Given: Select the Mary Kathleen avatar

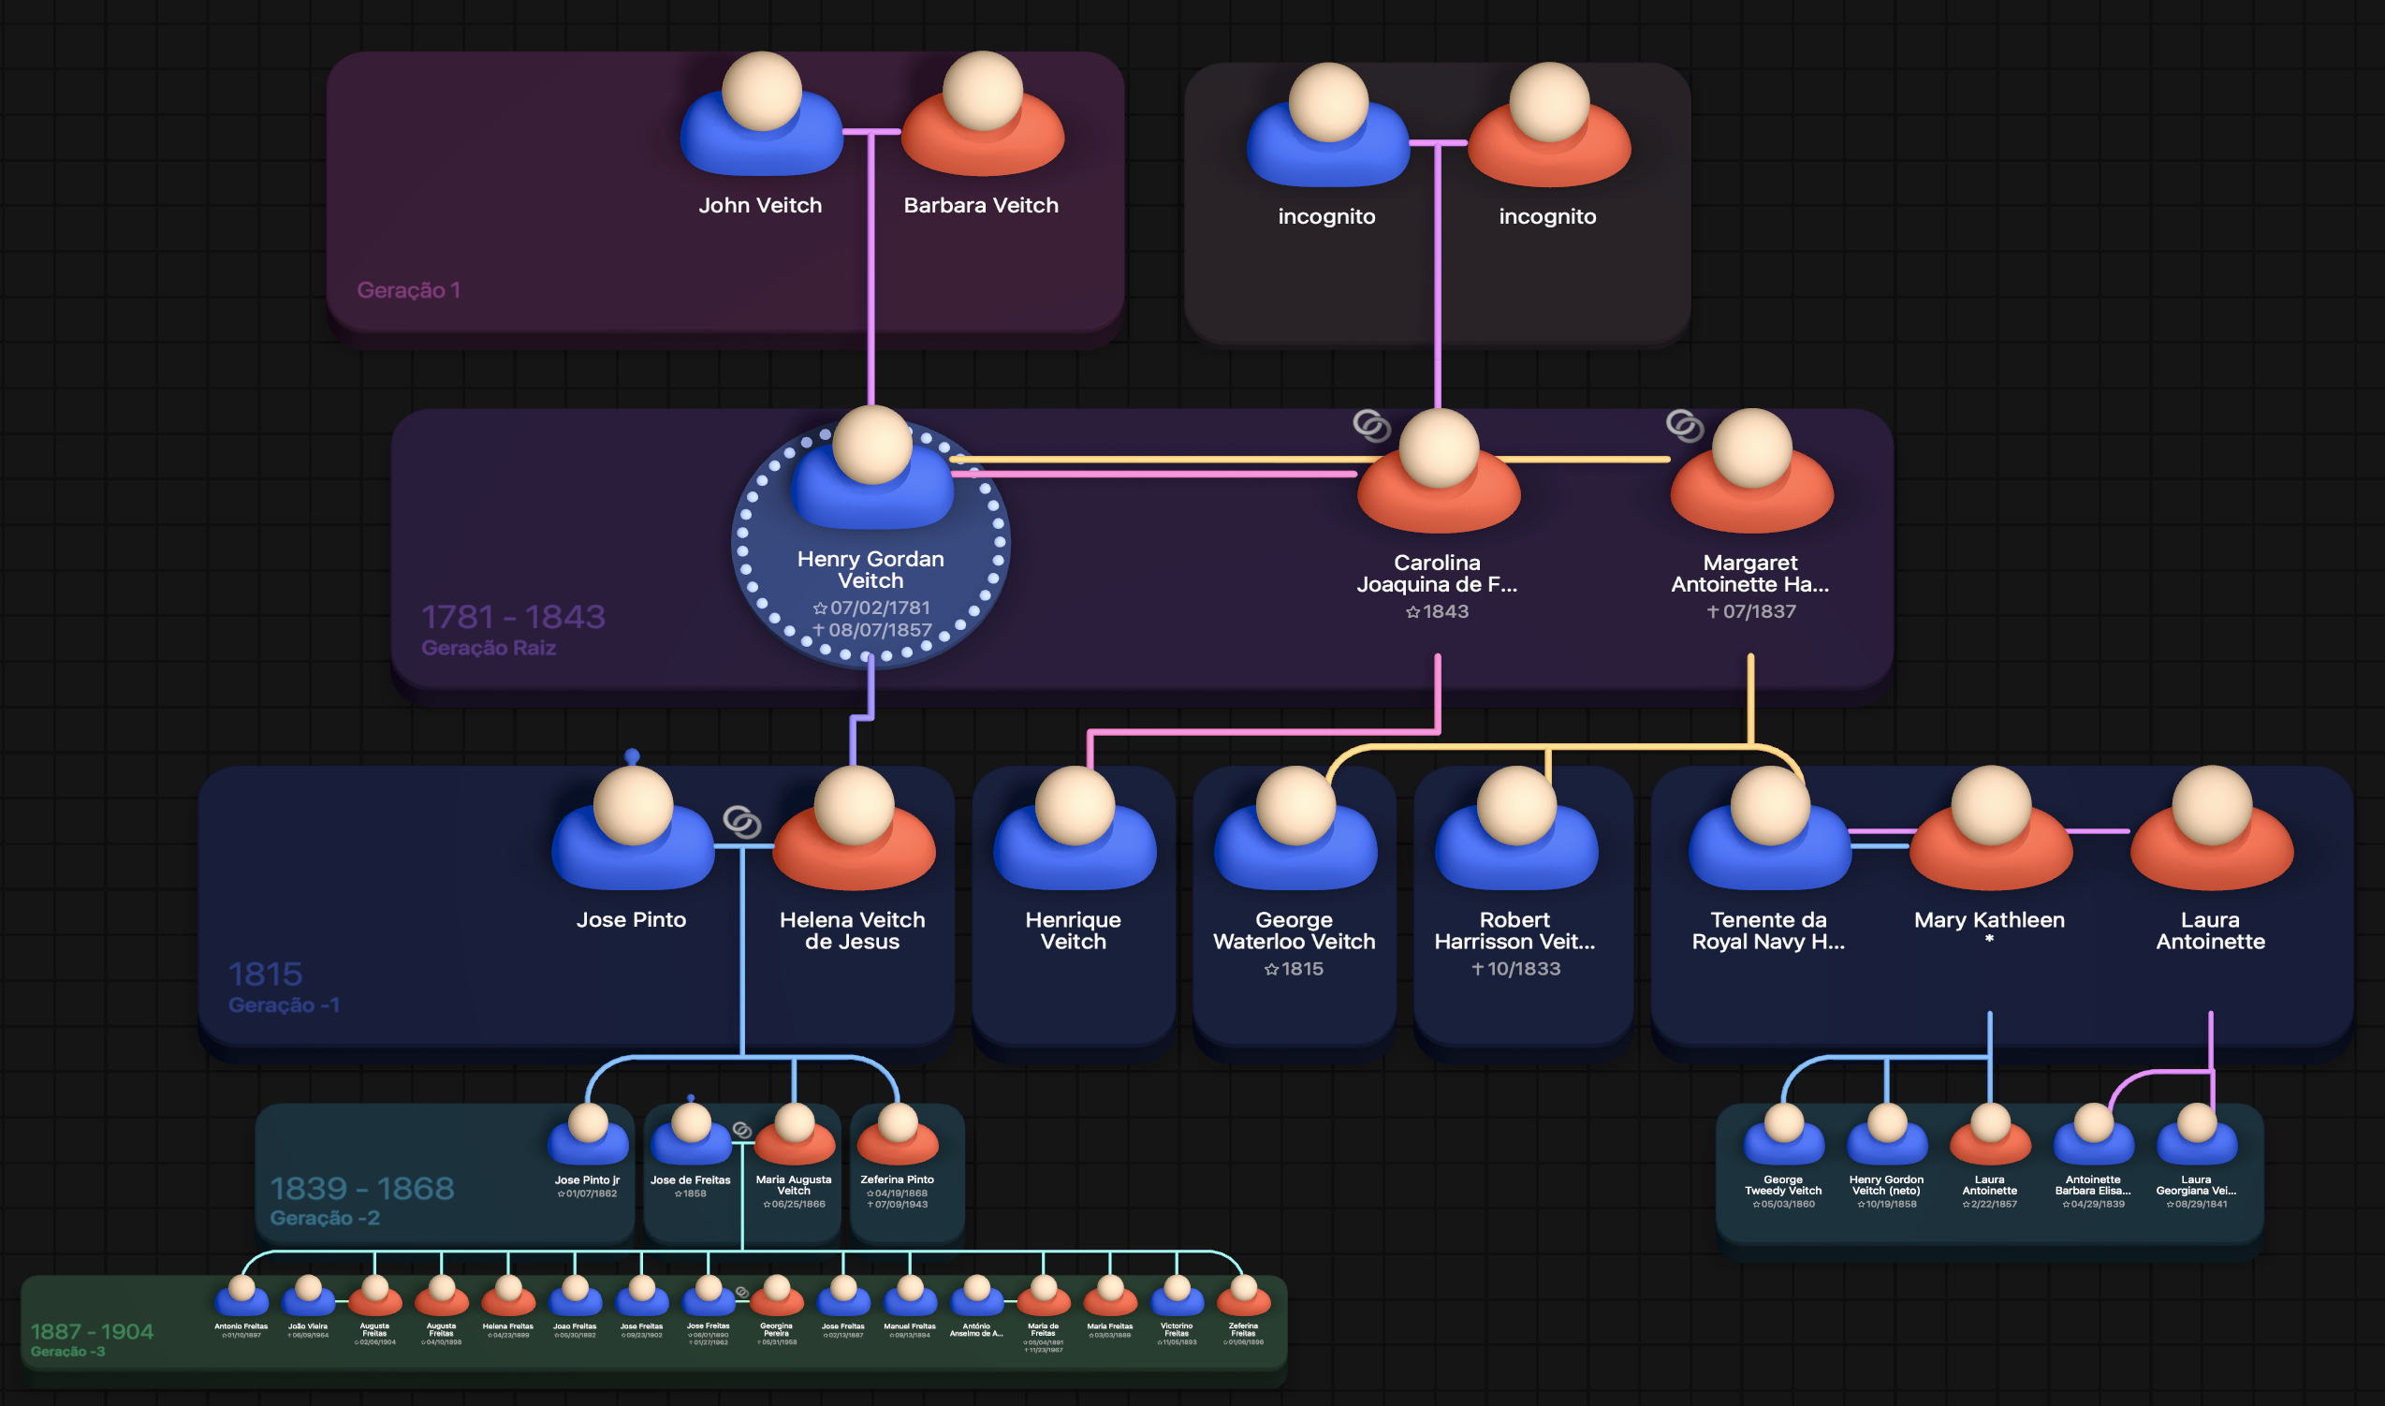Looking at the screenshot, I should pos(1991,828).
